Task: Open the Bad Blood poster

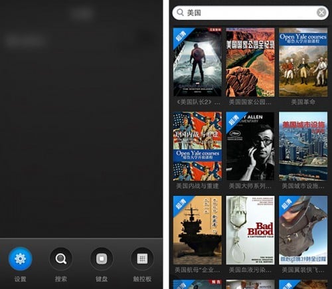Action: [x=250, y=230]
